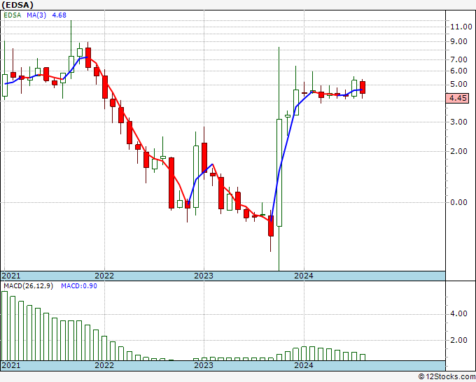Click the 2.00 price axis label
This screenshot has height=382, width=476.
point(458,151)
